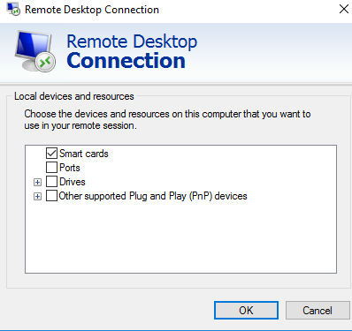
Task: Expand the Plug and Play devices node
Action: click(37, 196)
